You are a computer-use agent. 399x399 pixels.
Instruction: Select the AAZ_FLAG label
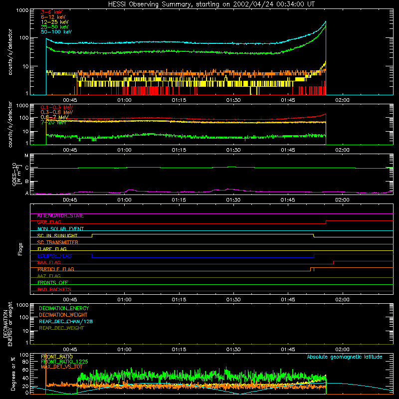pyautogui.click(x=49, y=276)
